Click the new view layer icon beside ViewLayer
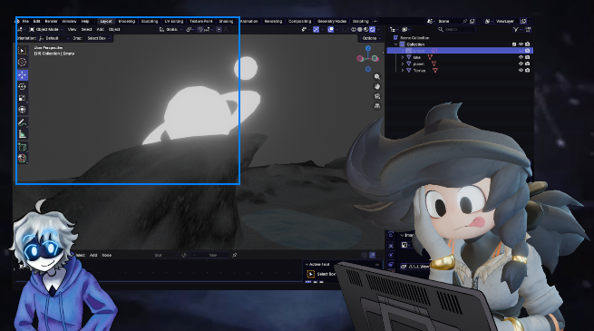Image resolution: width=594 pixels, height=331 pixels. 523,21
